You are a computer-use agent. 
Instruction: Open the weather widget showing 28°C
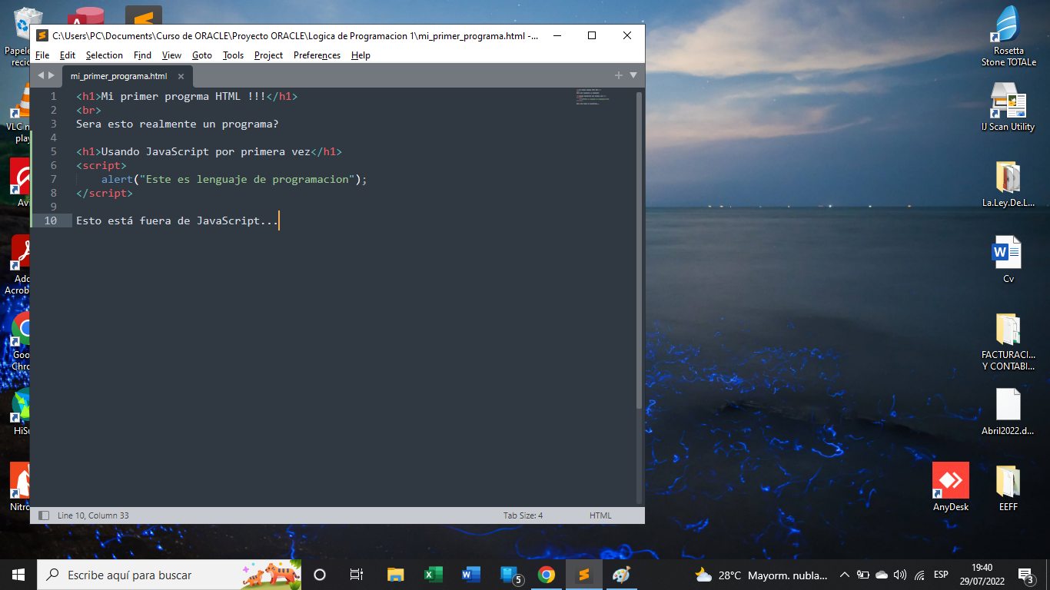(x=761, y=575)
